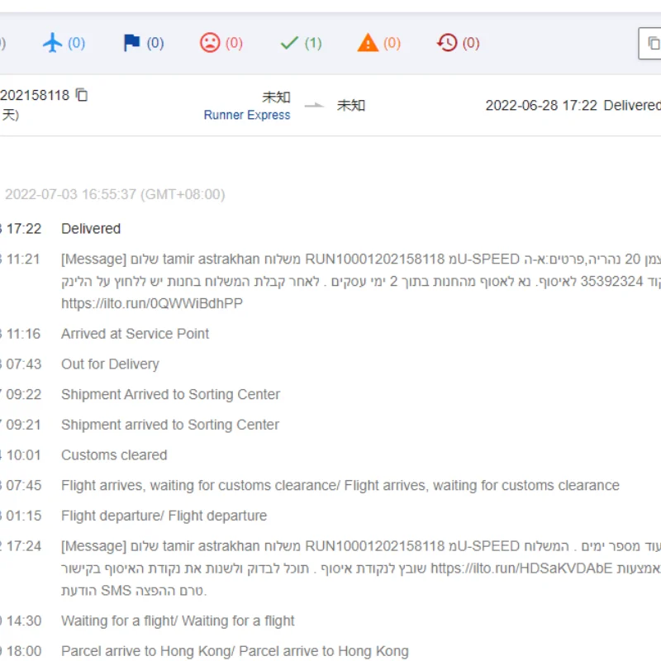Filter by in-transit airplane icon
Viewport: 661px width, 661px height.
click(52, 43)
